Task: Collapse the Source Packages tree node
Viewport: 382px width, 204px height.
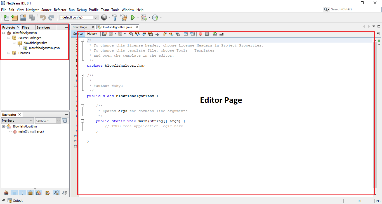Action: tap(9, 38)
